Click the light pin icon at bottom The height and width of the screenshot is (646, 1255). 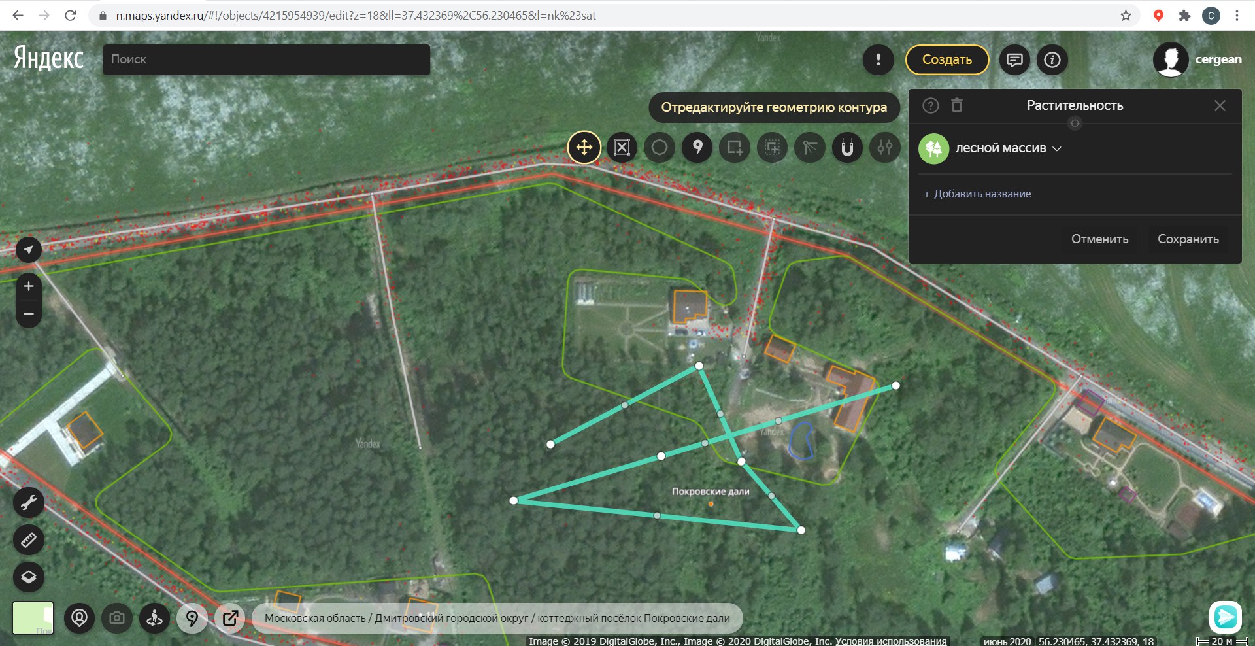point(192,618)
